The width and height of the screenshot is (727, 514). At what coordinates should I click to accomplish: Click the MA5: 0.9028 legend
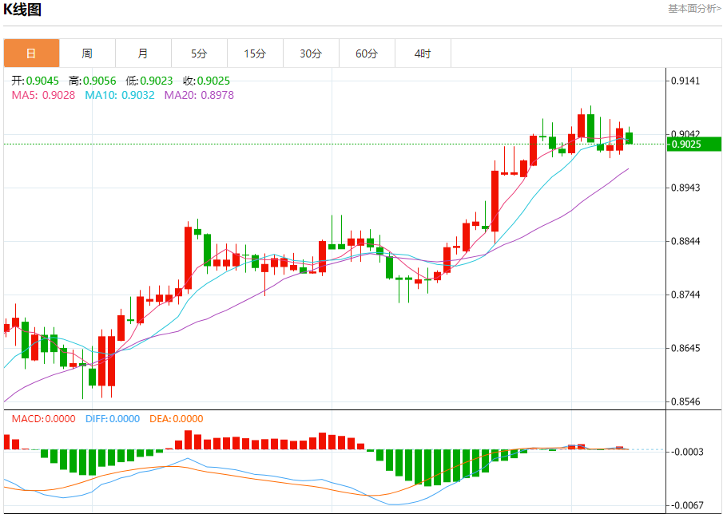tap(43, 95)
